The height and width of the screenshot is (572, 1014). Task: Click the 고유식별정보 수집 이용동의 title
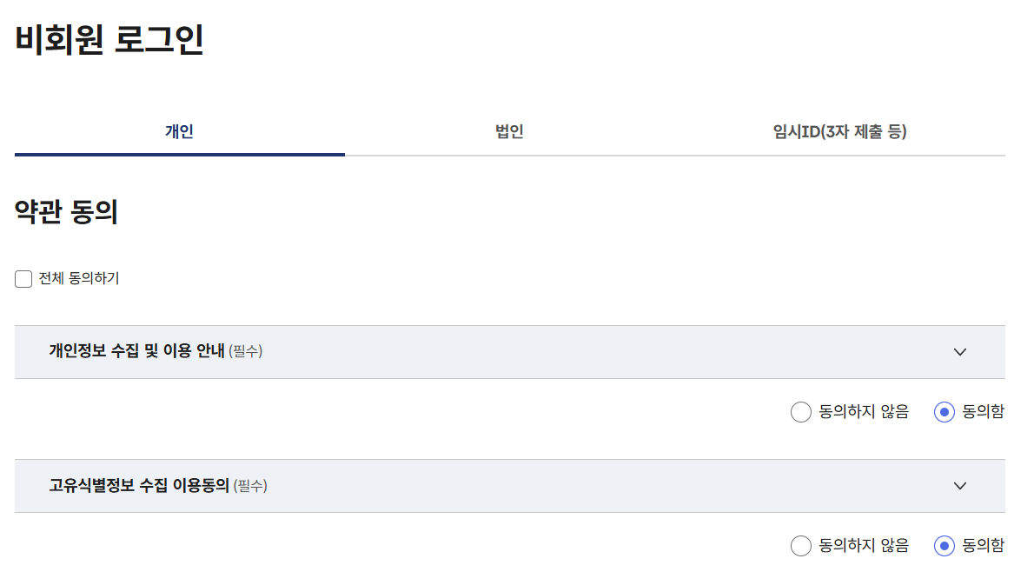(x=139, y=485)
